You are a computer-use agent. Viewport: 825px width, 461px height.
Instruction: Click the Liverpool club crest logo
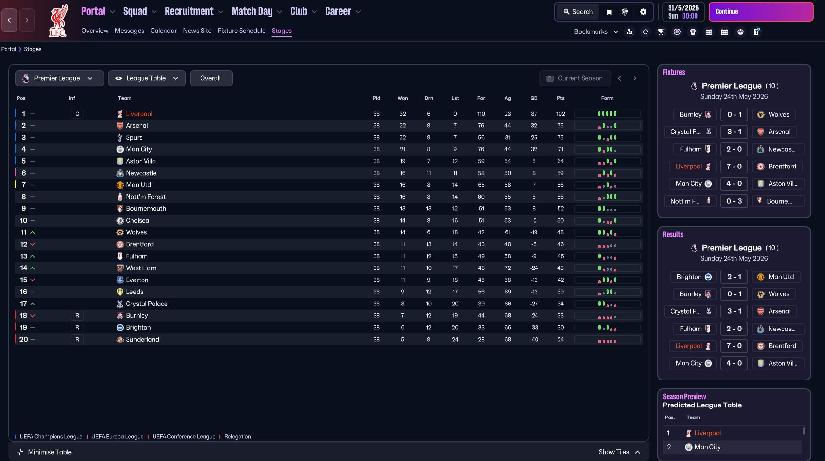(x=58, y=20)
